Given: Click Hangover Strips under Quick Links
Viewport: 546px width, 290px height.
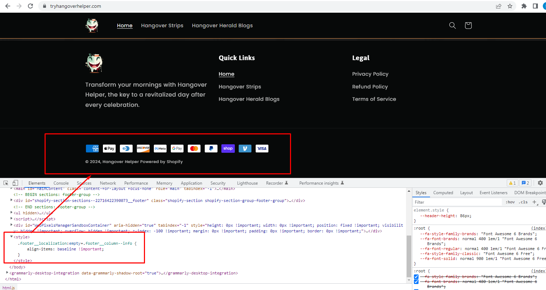Looking at the screenshot, I should (240, 87).
